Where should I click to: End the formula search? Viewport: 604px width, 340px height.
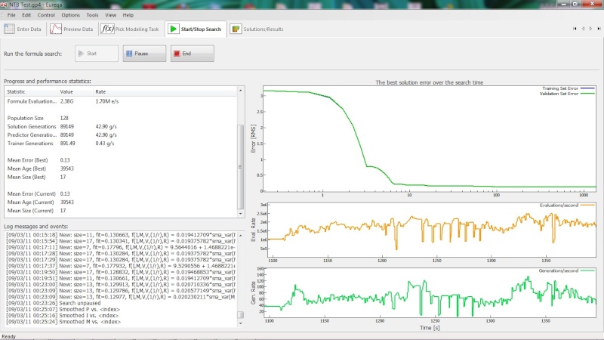(193, 54)
